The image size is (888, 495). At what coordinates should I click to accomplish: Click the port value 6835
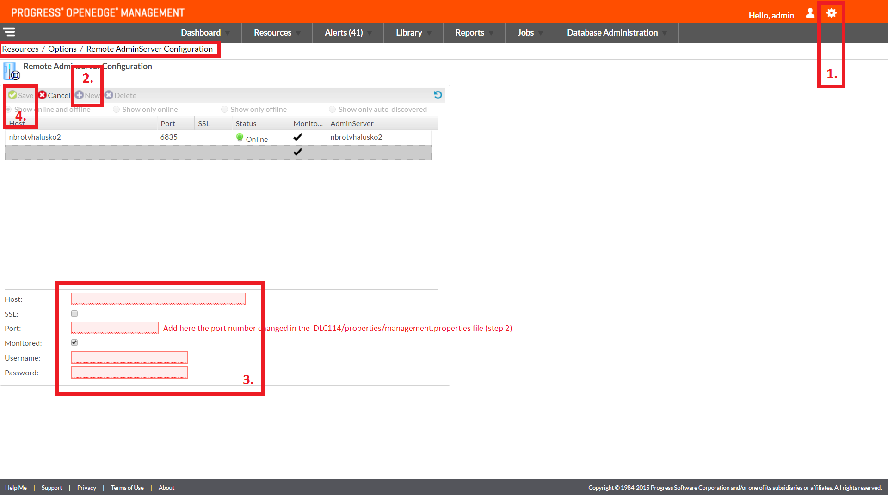(169, 137)
